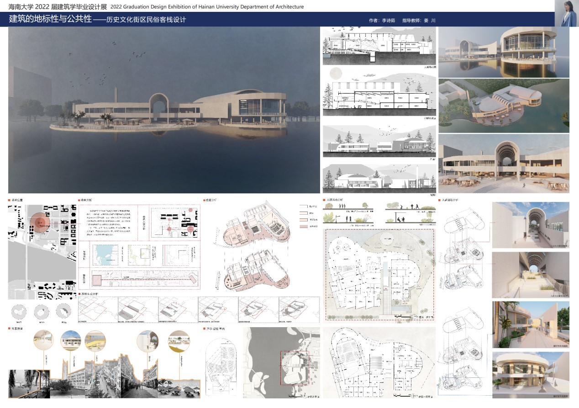
Task: Open the round glass pavilion rendering
Action: click(x=531, y=373)
